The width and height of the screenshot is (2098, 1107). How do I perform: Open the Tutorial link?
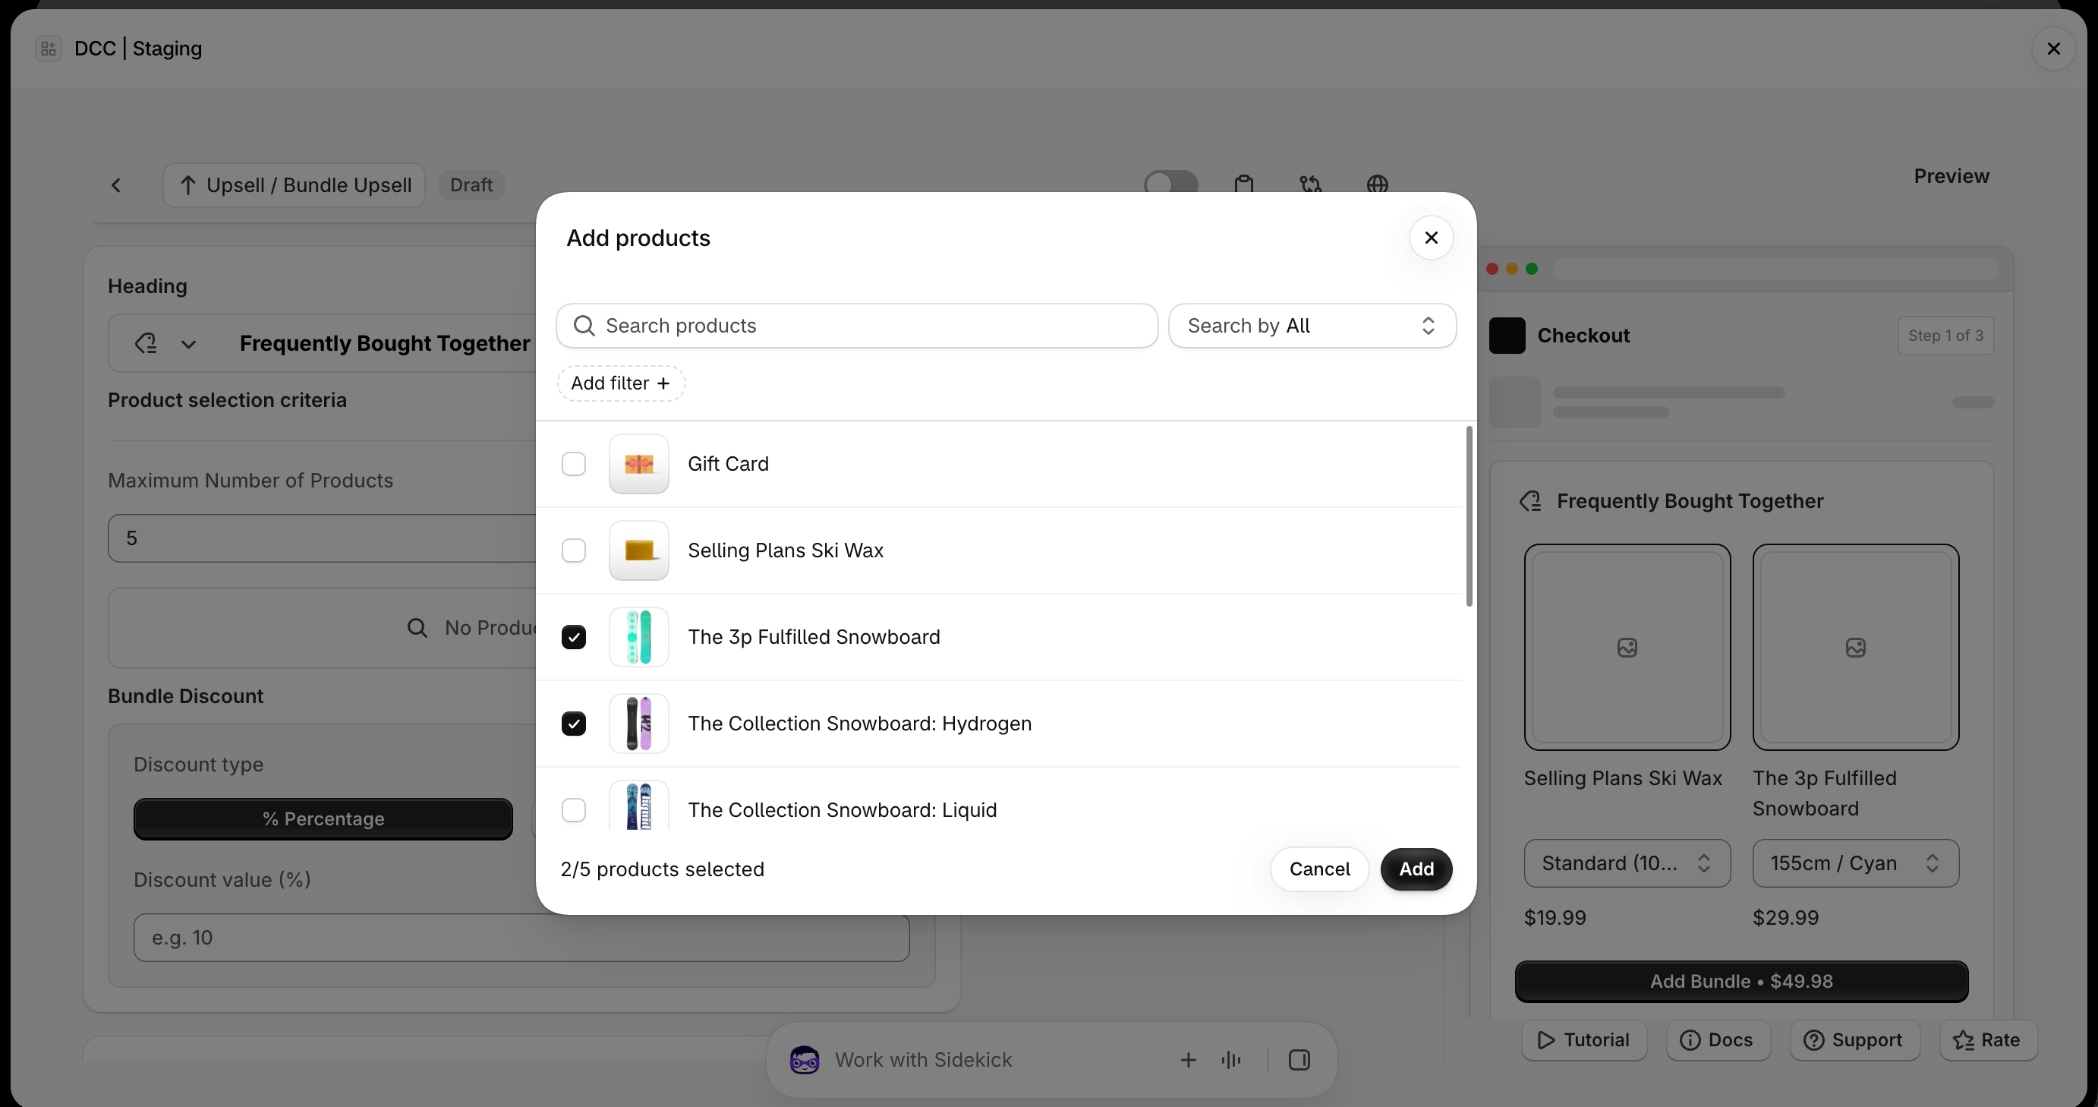(x=1583, y=1040)
